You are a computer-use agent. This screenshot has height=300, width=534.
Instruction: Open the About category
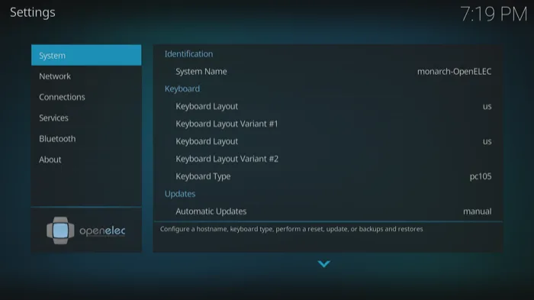click(x=86, y=160)
